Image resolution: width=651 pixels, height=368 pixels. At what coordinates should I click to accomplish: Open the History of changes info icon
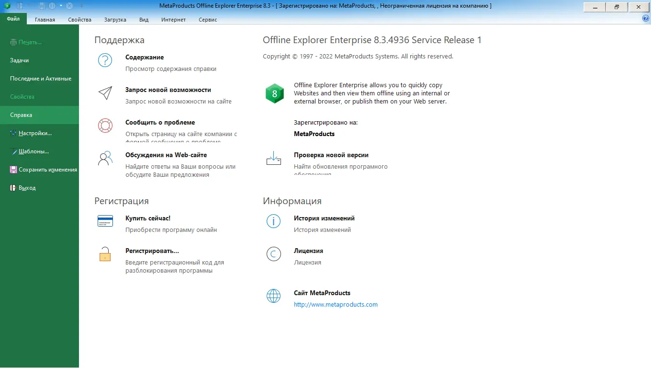273,221
